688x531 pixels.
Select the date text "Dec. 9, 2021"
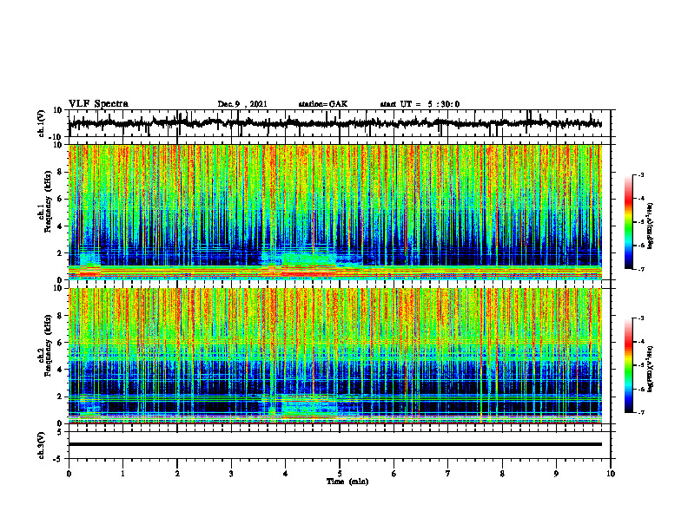(242, 104)
